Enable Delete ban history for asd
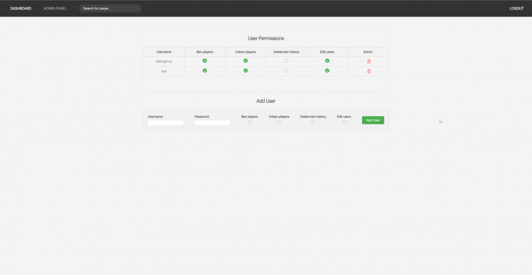The width and height of the screenshot is (532, 275). pos(286,71)
